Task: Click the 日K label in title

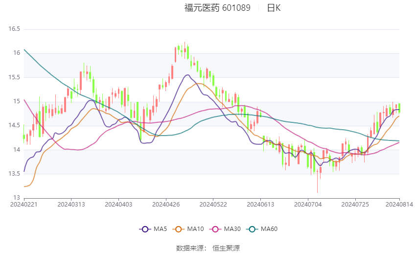Action: click(274, 8)
